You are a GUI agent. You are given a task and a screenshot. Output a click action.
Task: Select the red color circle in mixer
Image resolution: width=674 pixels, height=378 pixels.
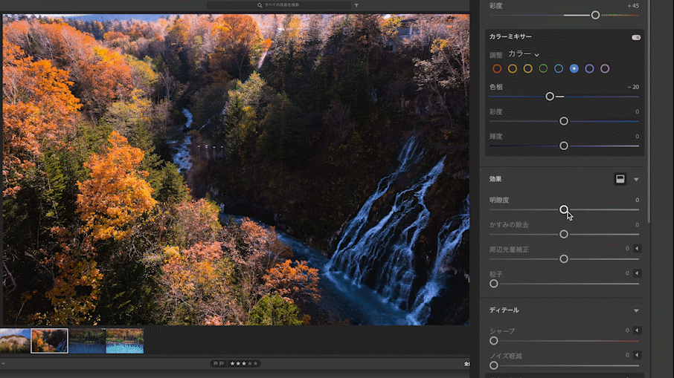pyautogui.click(x=497, y=68)
